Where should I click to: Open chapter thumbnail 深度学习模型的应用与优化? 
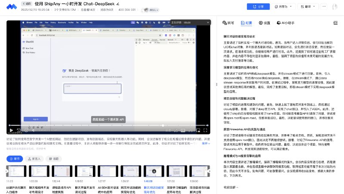click(177, 171)
